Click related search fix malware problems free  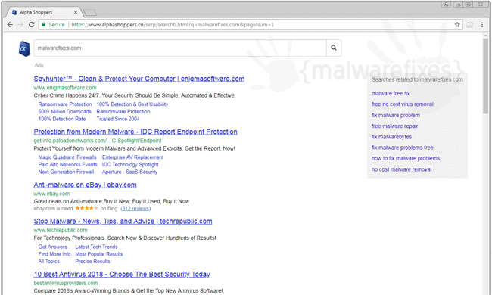pyautogui.click(x=402, y=147)
